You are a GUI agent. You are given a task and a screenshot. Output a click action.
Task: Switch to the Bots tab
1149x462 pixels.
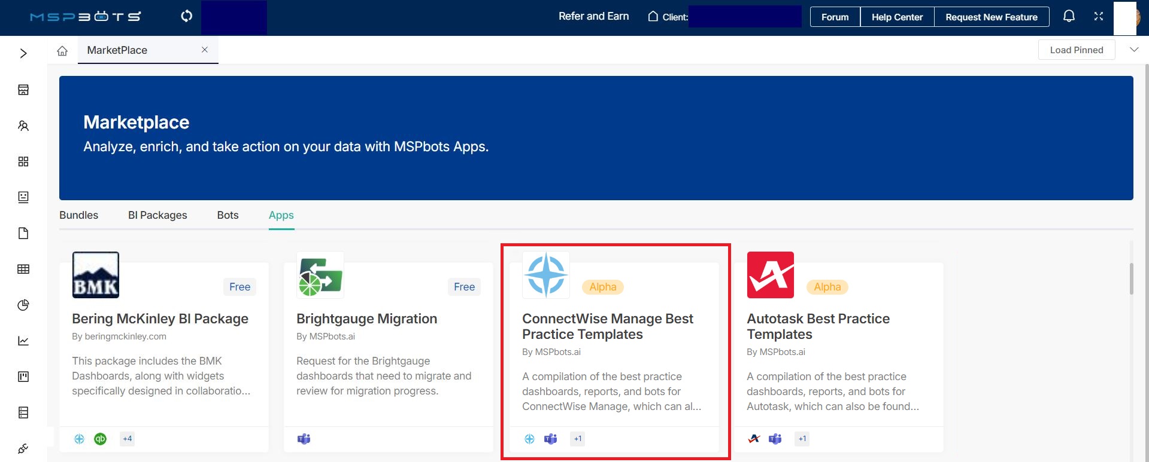coord(228,215)
